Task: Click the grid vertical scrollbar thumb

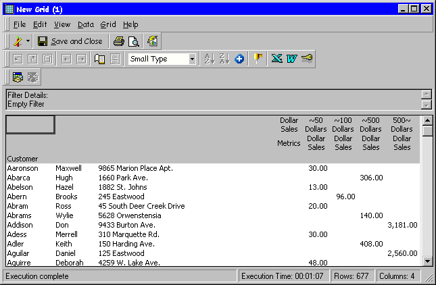Action: [427, 130]
